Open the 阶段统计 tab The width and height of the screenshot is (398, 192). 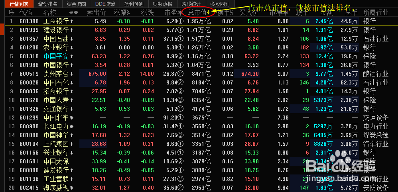coord(191,4)
